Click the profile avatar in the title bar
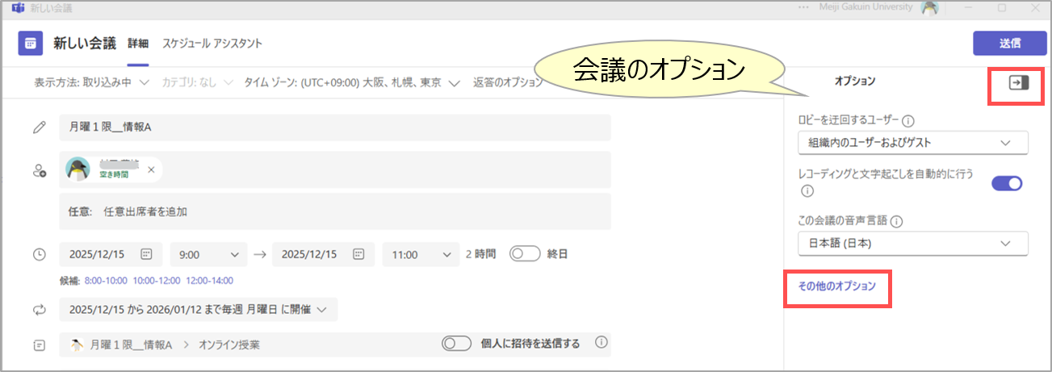 [x=930, y=8]
